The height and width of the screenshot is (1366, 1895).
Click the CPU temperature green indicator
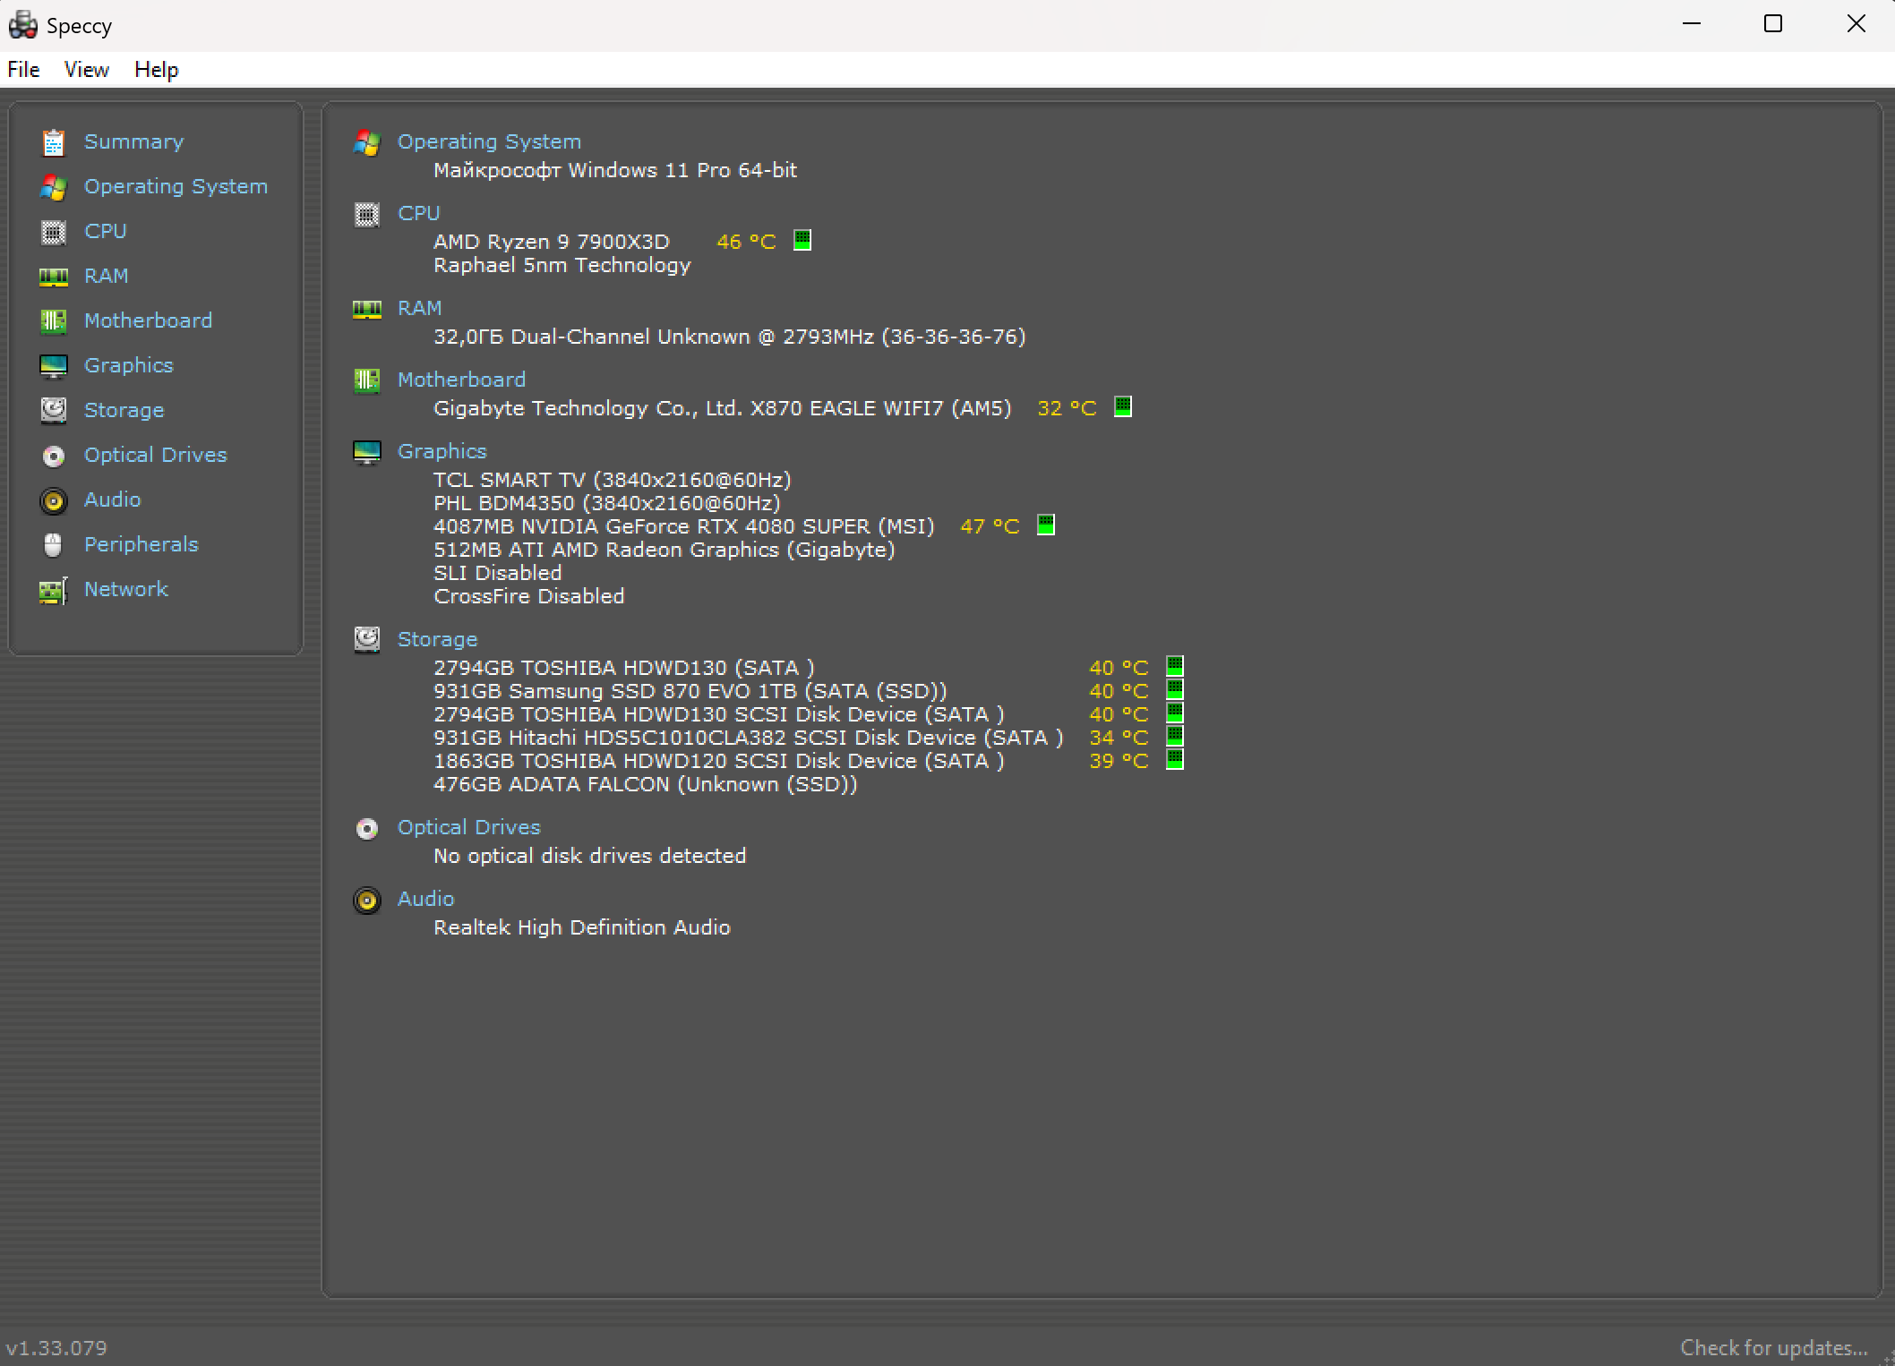pos(802,240)
